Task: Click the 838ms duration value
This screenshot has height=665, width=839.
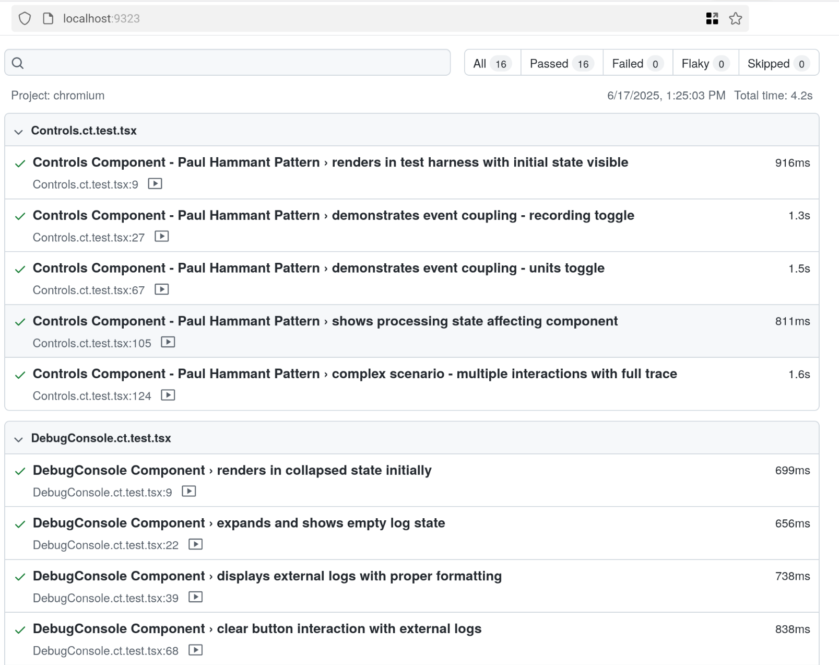Action: point(793,629)
